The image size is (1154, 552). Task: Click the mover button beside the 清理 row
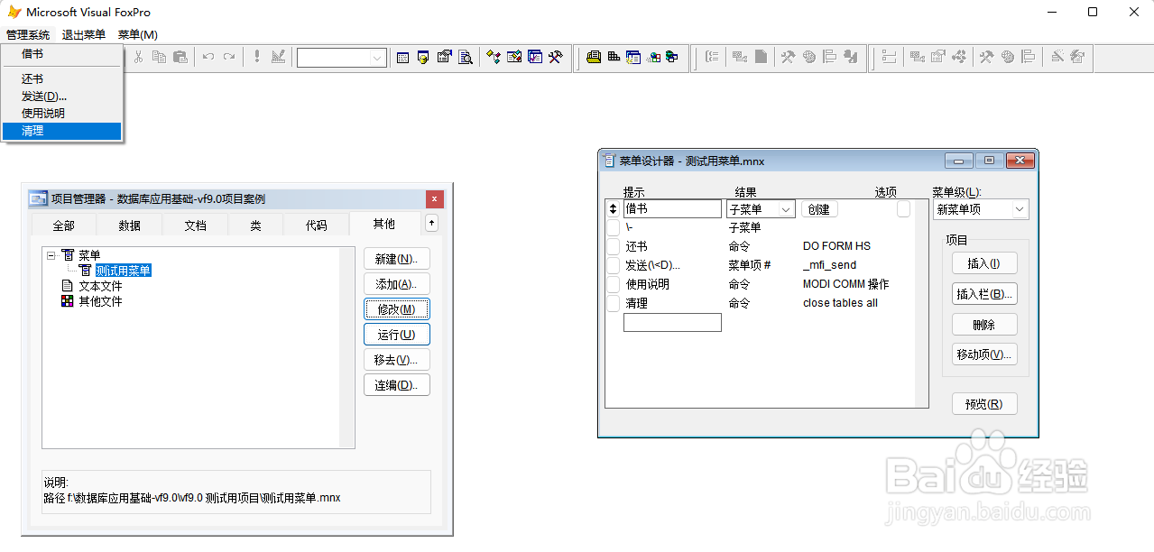click(614, 303)
